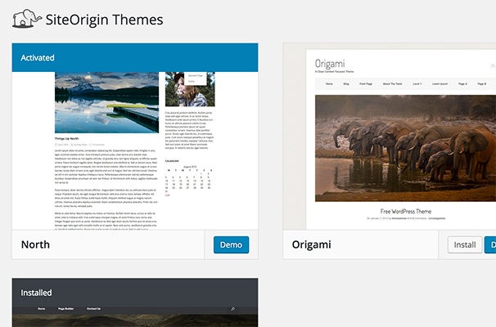Click the Activated banner on North theme

point(135,57)
